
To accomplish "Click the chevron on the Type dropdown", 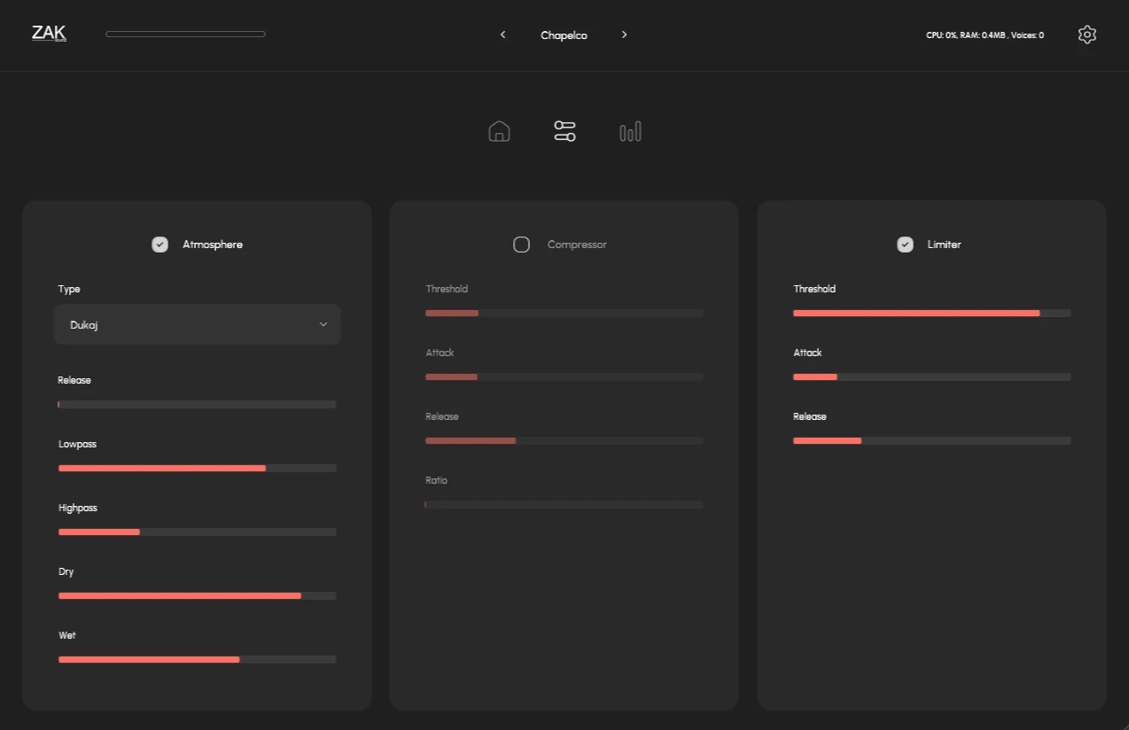I will (323, 325).
